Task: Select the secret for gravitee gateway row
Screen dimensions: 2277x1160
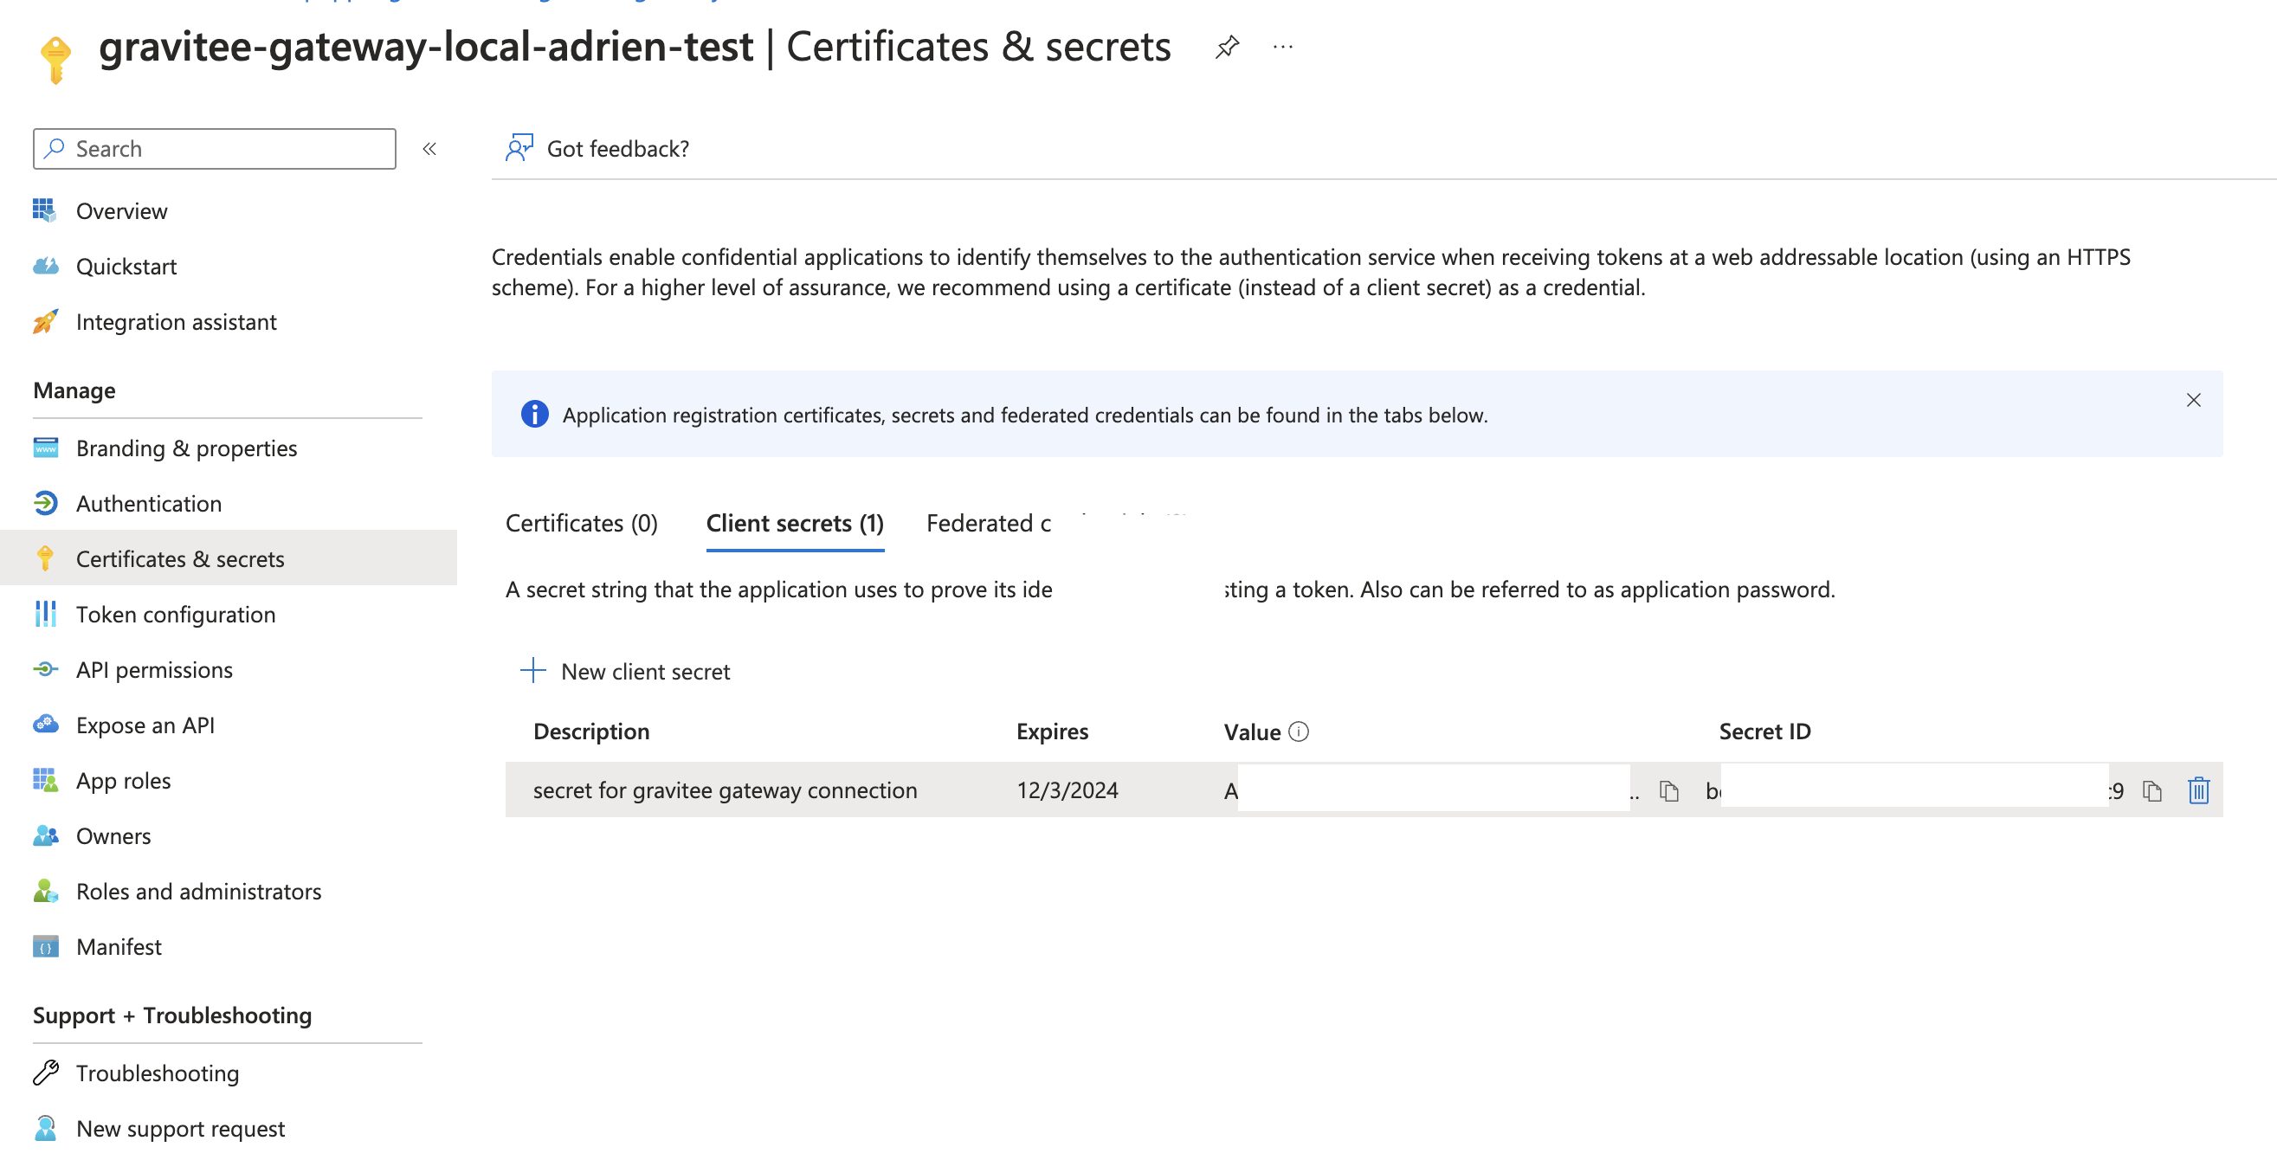Action: (725, 790)
